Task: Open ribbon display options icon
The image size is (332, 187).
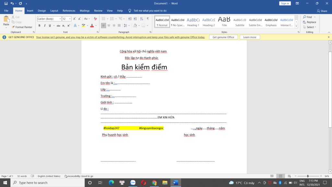Action: pyautogui.click(x=297, y=3)
